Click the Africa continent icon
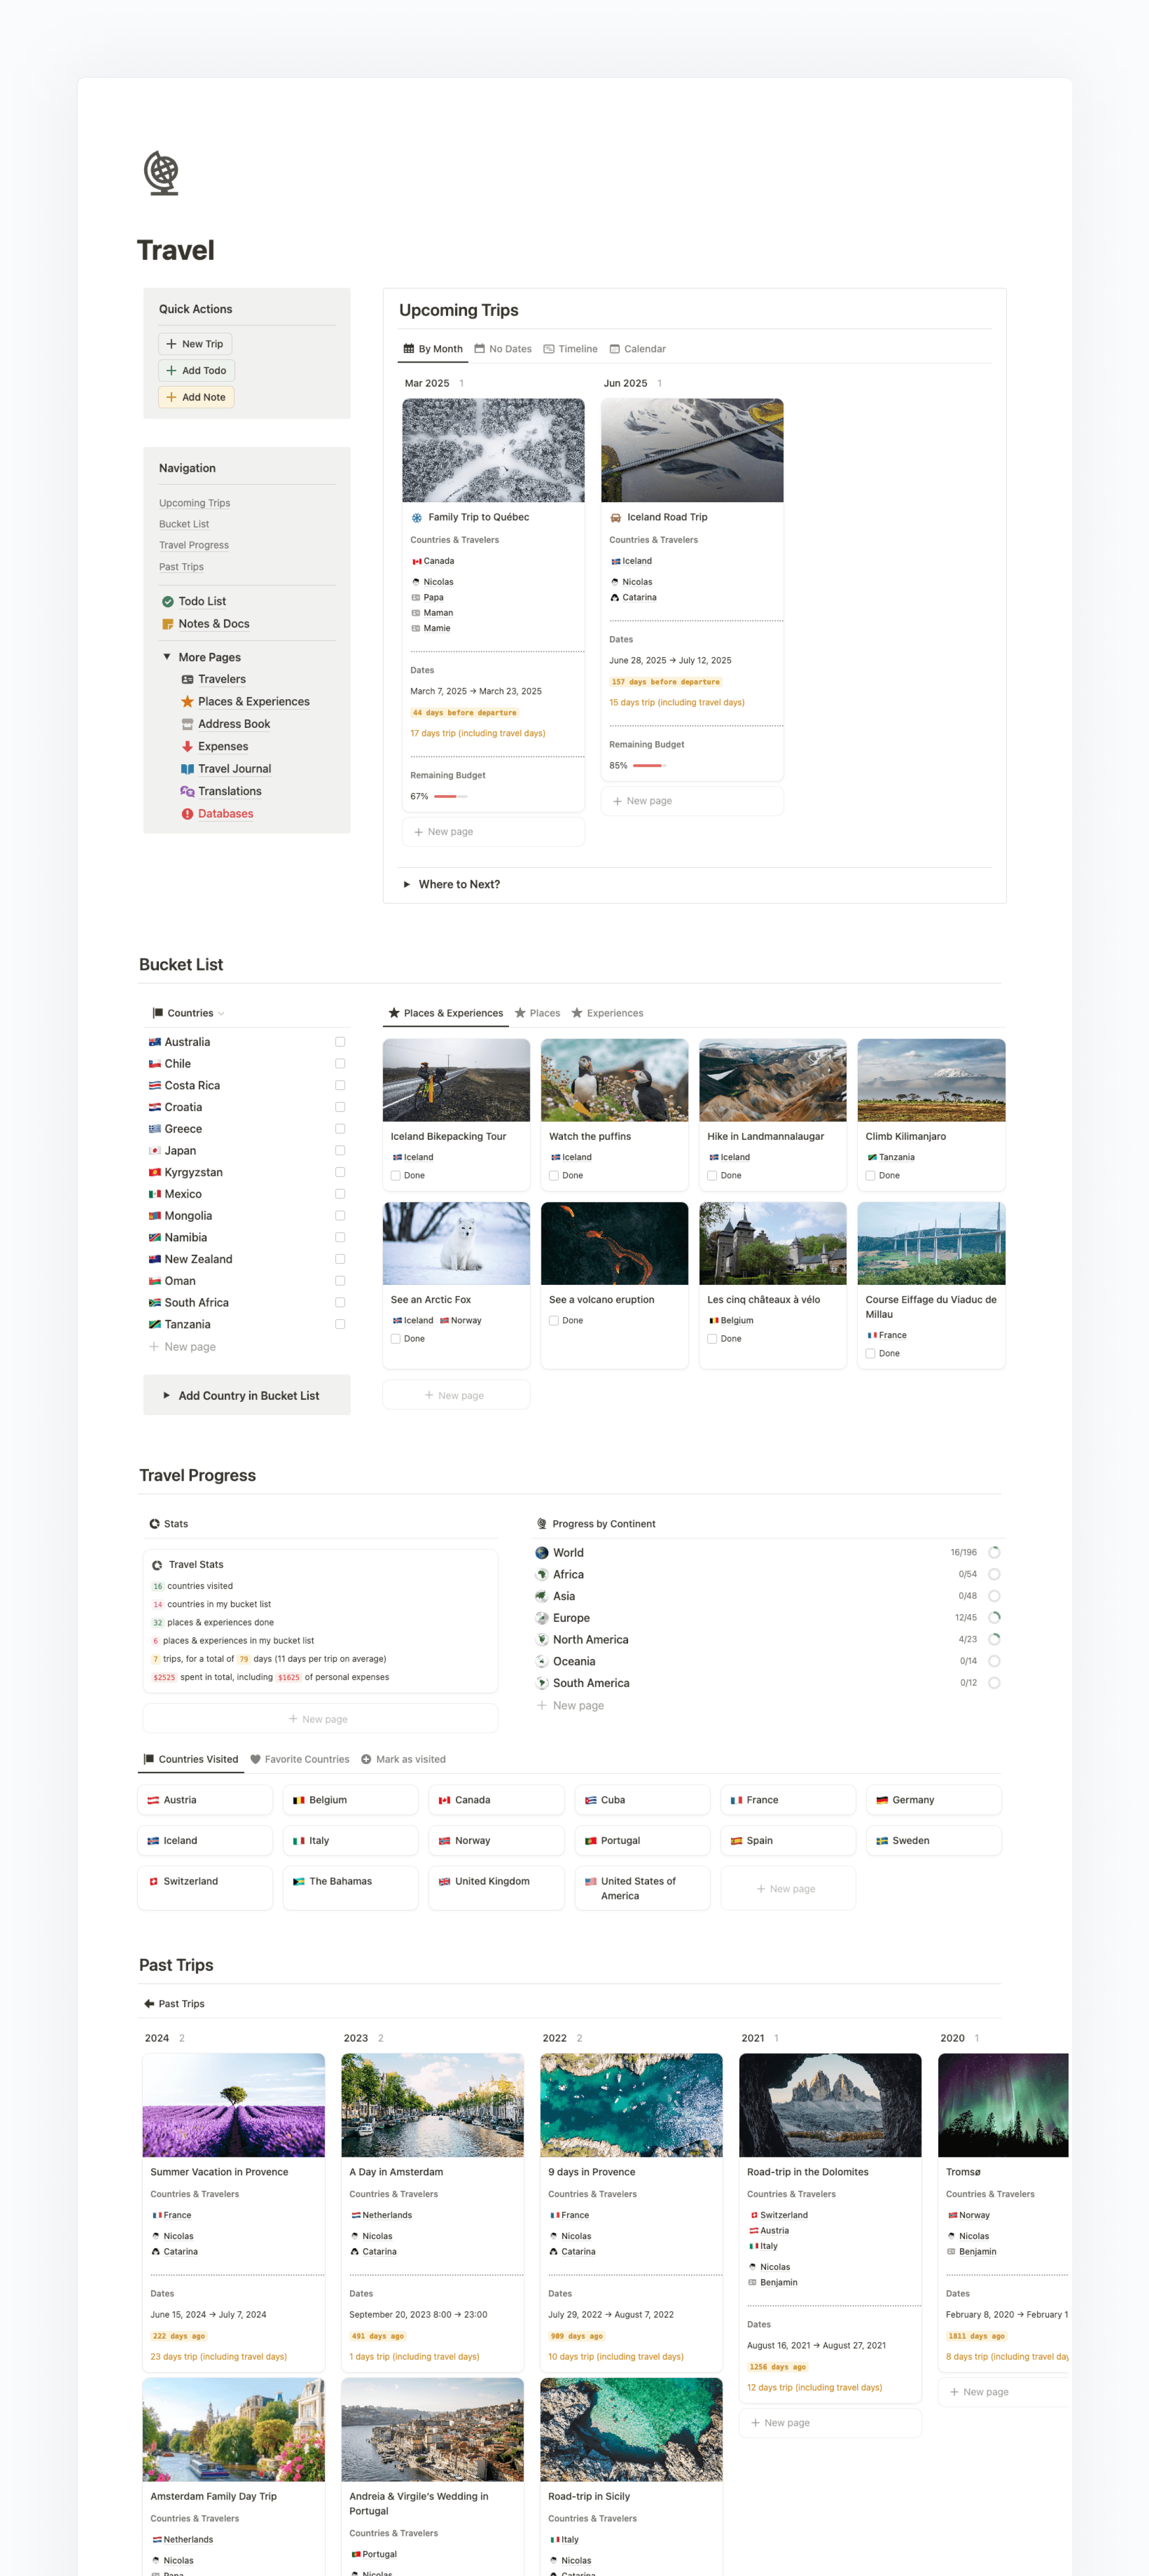 pyautogui.click(x=541, y=1574)
